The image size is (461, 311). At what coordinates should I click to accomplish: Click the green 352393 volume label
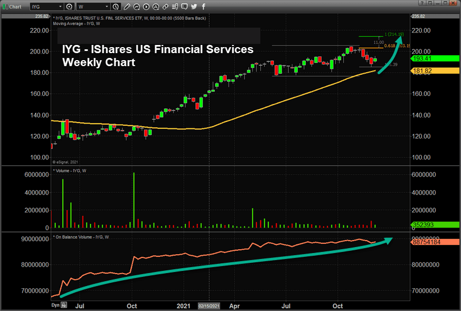[436, 225]
